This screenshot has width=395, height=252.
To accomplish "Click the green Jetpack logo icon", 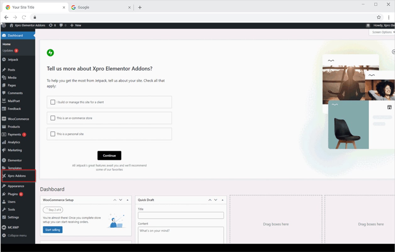I will [50, 53].
